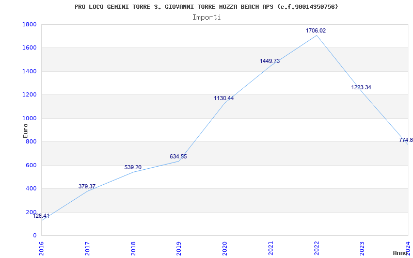Select the 1600 y-axis tick label

click(x=29, y=48)
